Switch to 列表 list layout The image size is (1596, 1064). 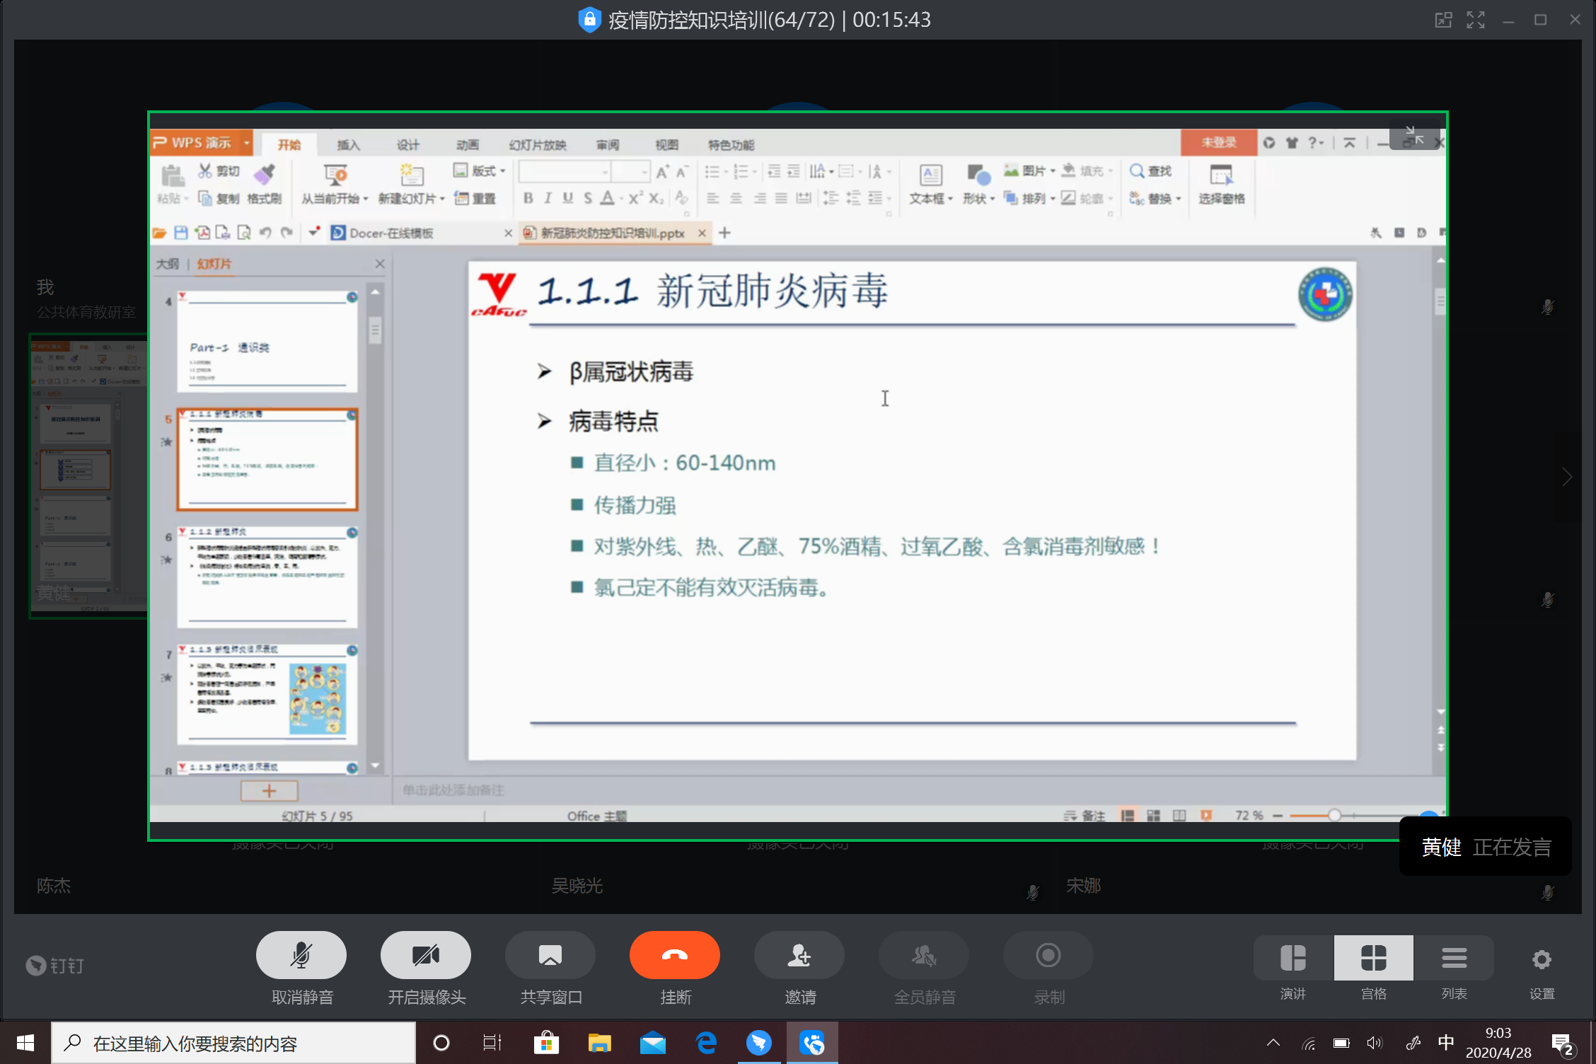click(x=1454, y=959)
